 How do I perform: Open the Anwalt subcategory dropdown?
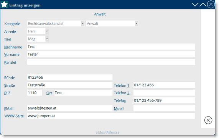(137, 24)
